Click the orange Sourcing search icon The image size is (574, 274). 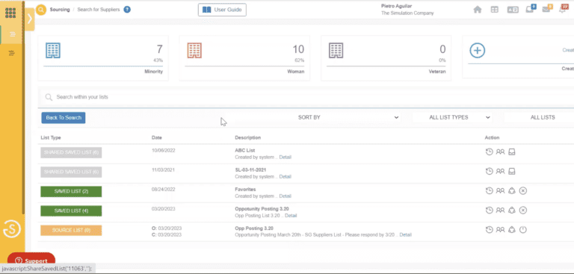coord(41,10)
